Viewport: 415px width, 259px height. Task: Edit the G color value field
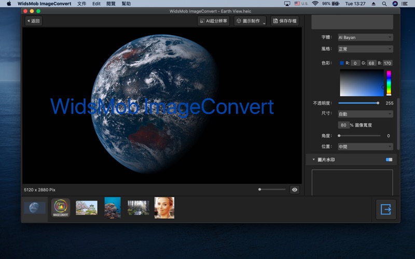pos(371,63)
